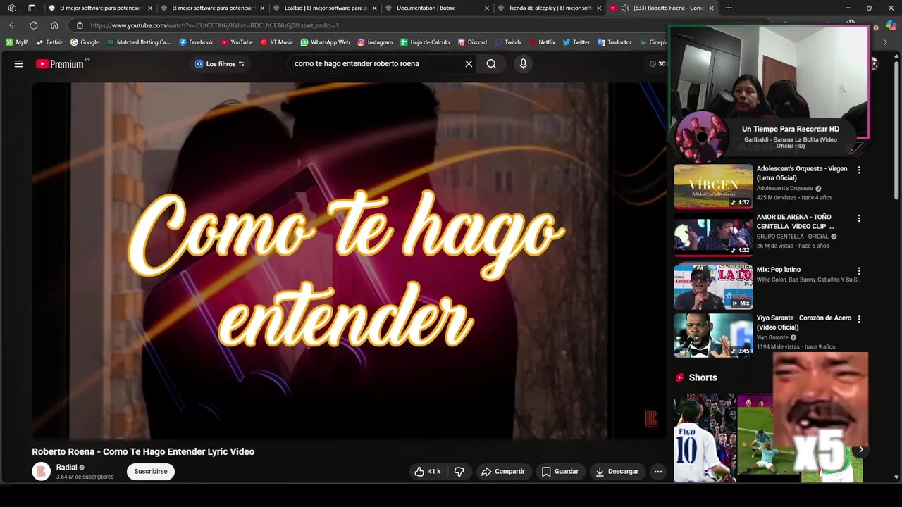Mute the Roberto Roena tab audio icon
Viewport: 902px width, 507px height.
tap(625, 8)
